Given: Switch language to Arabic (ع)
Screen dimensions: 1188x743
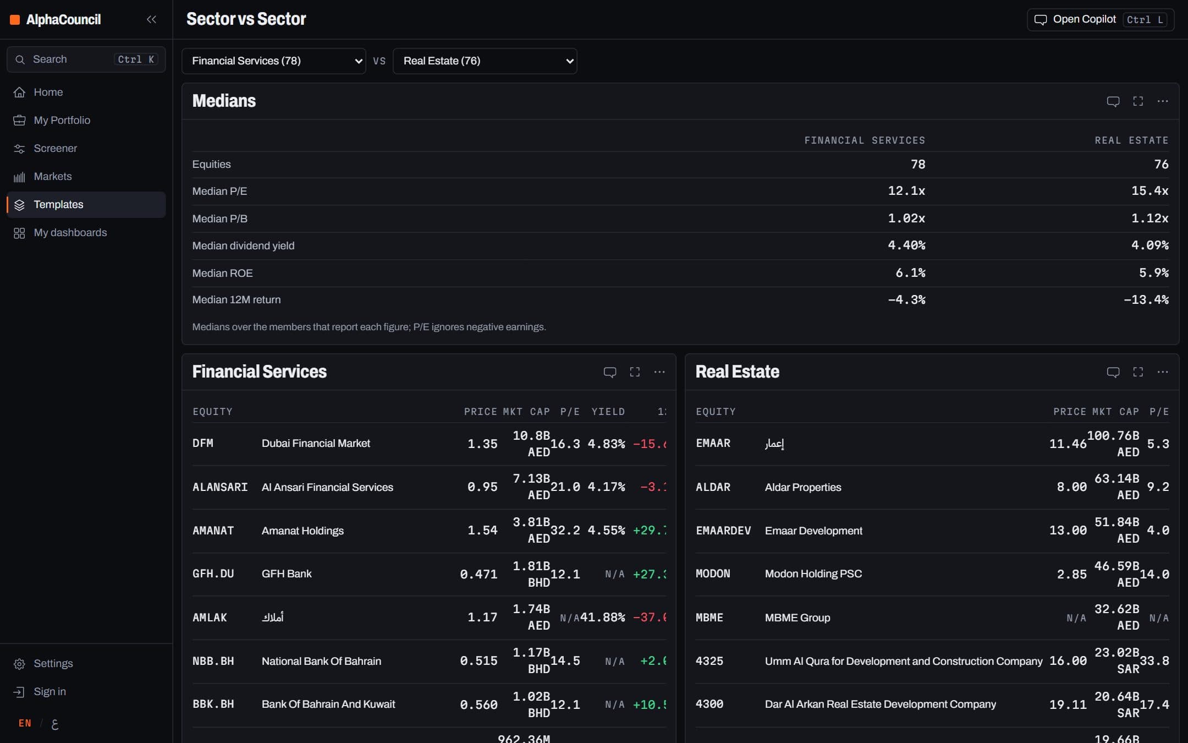Looking at the screenshot, I should (54, 724).
